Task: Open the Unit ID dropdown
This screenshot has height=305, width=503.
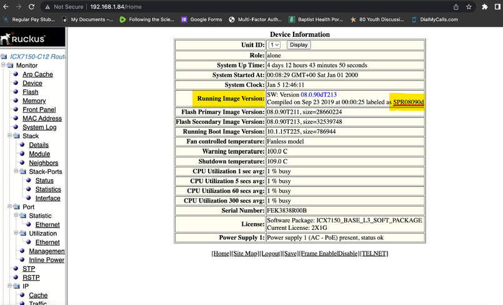Action: (274, 45)
